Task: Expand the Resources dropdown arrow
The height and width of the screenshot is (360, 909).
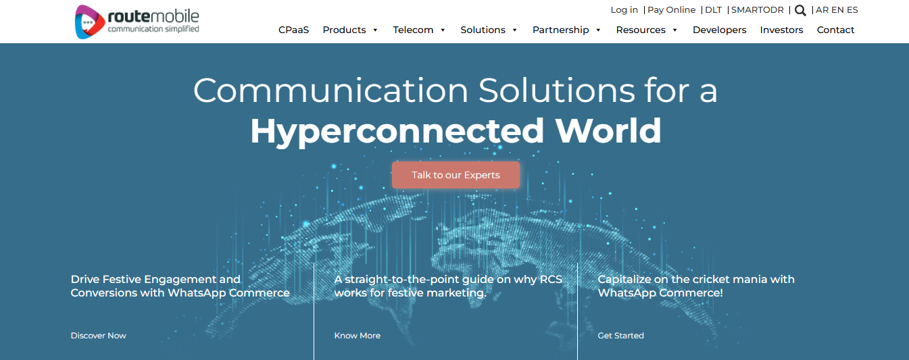Action: coord(674,30)
